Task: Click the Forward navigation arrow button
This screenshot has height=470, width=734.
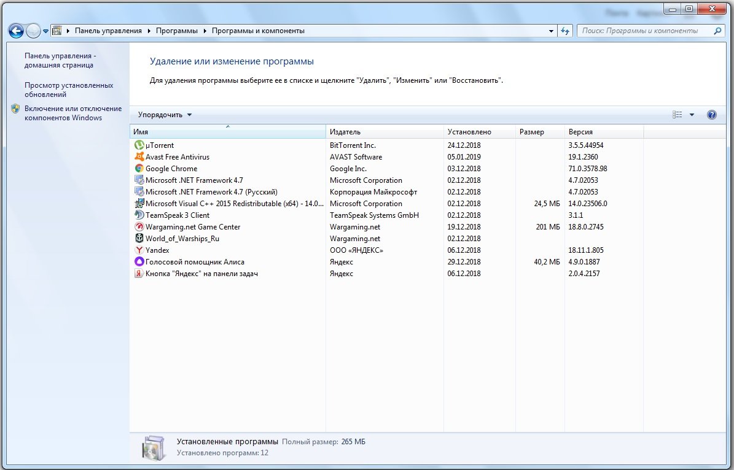Action: (x=33, y=31)
